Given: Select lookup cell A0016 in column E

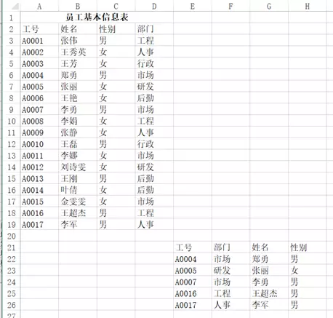Looking at the screenshot, I should point(193,293).
